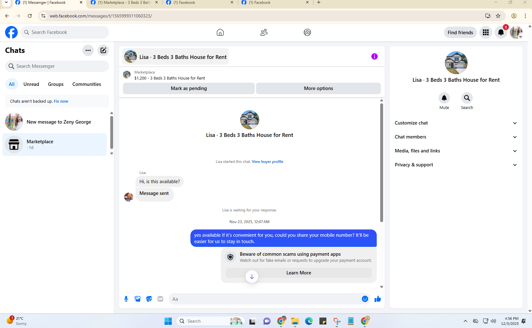The width and height of the screenshot is (532, 328).
Task: Send a thumbs-up like
Action: (378, 299)
